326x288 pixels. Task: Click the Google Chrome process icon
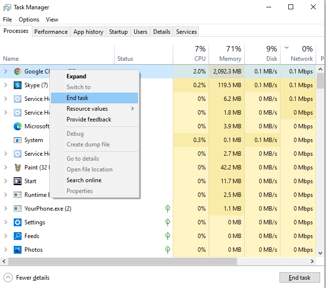click(x=18, y=72)
